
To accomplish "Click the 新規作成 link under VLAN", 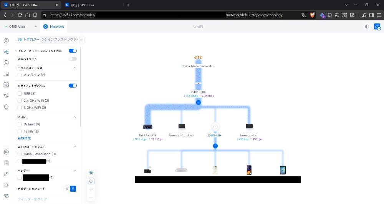I will point(24,138).
